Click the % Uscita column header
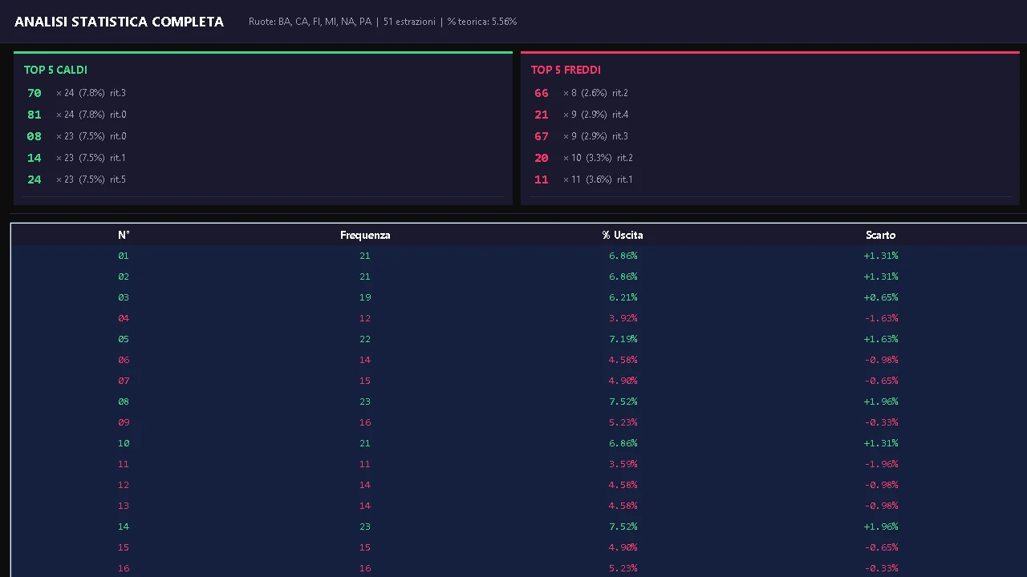The height and width of the screenshot is (577, 1027). (x=623, y=235)
